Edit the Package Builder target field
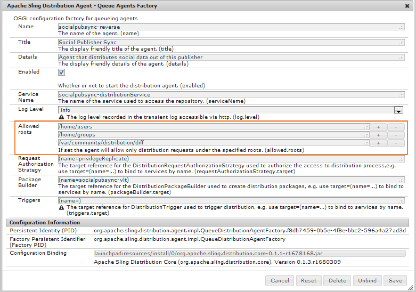 [231, 180]
